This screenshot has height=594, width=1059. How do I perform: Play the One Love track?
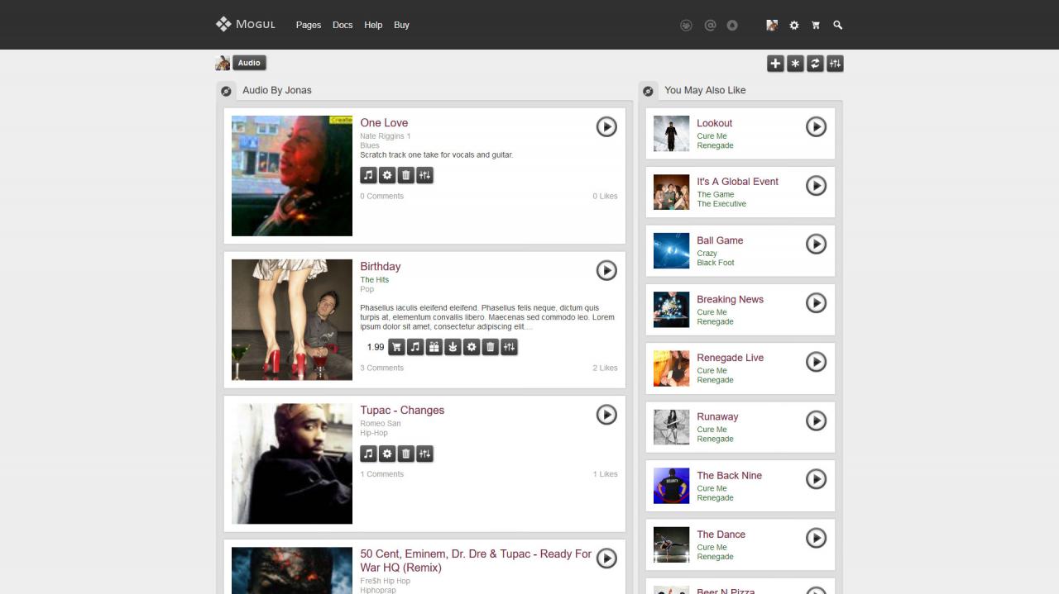[x=606, y=126]
